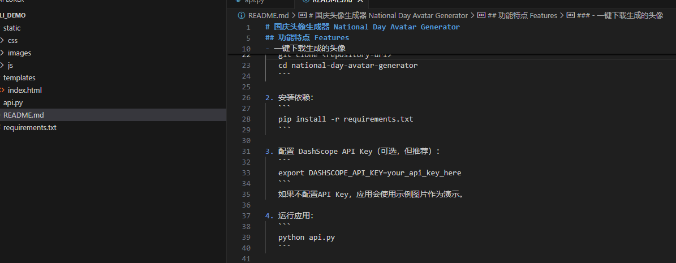Select README.md in the explorer tree
676x263 pixels.
[23, 115]
